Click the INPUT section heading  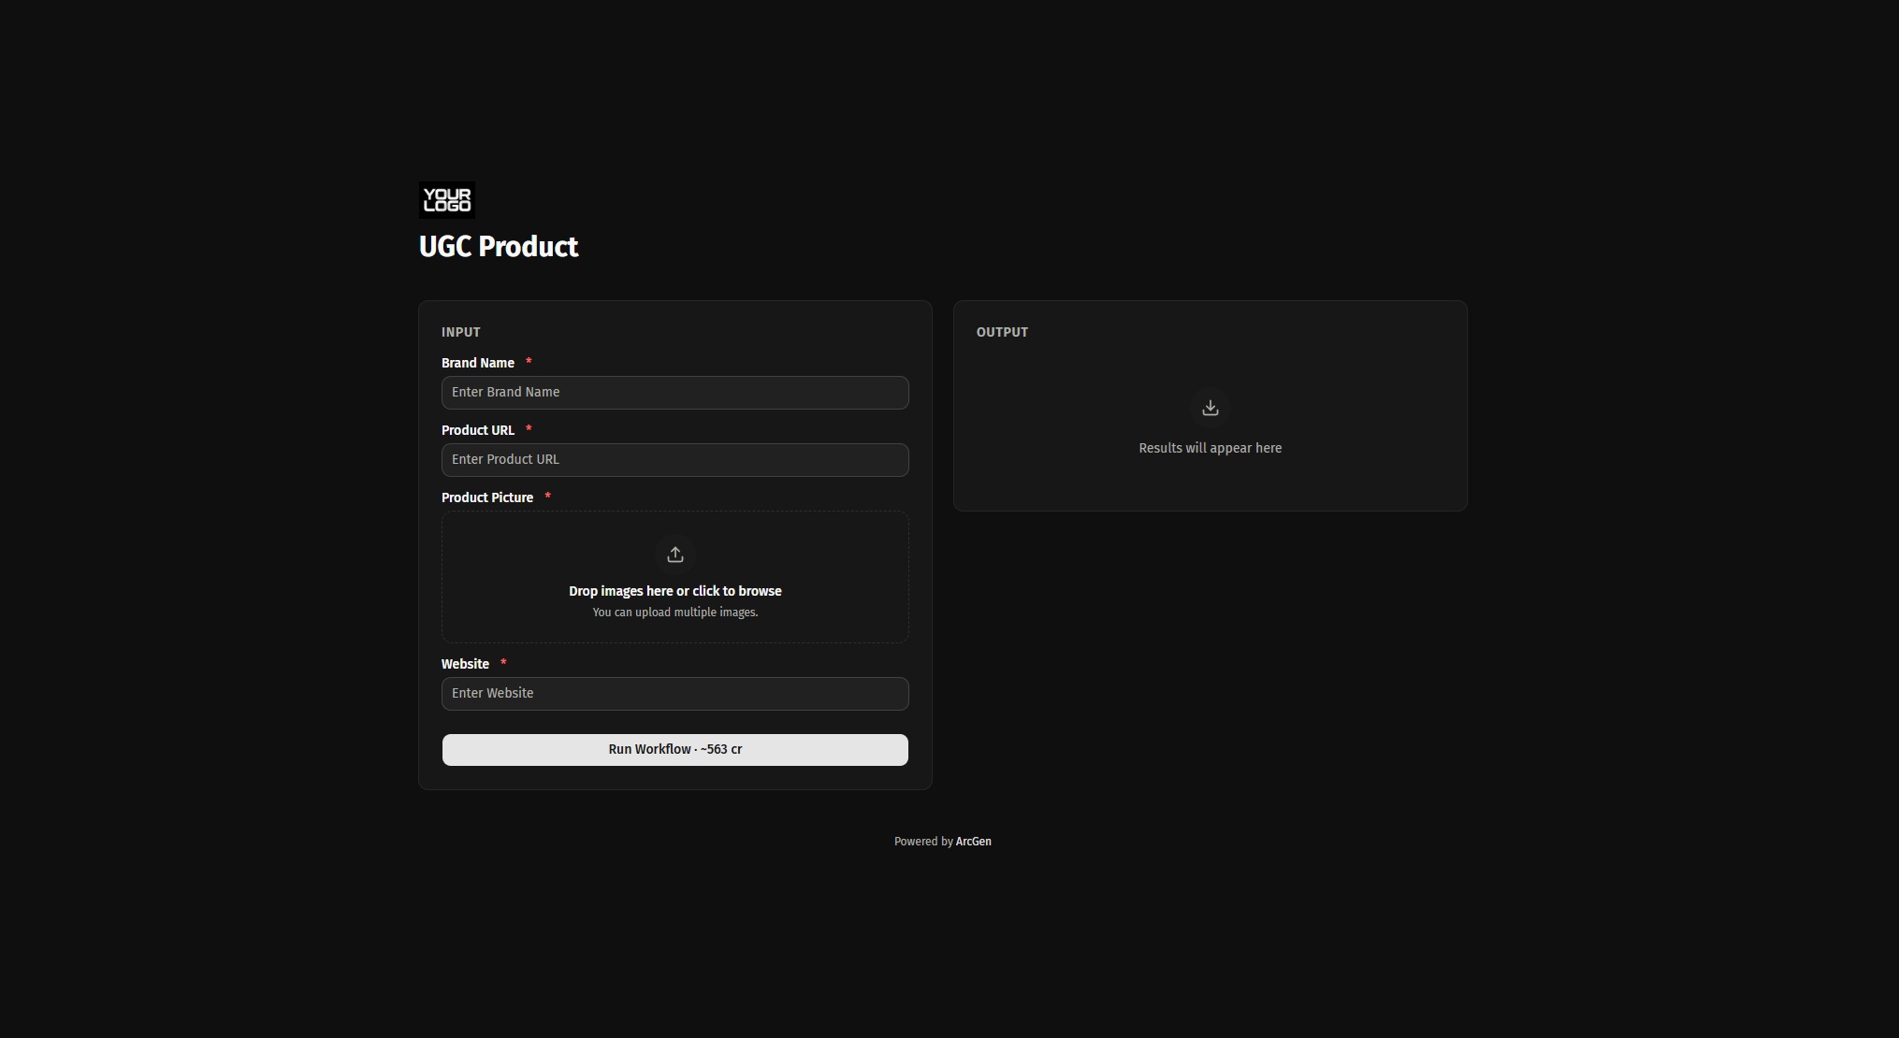coord(461,332)
